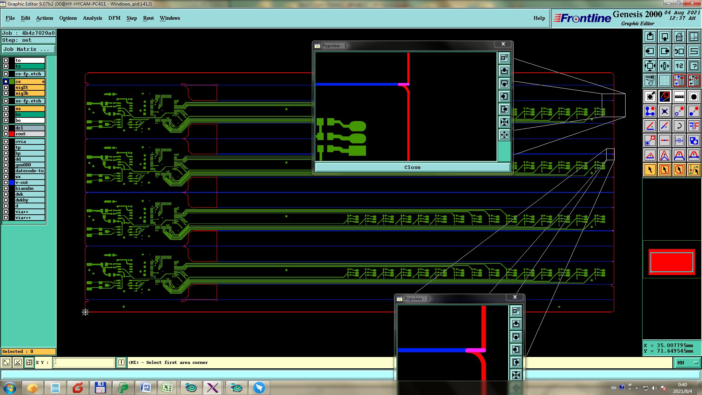Screen dimensions: 702x395
Task: Click the previous view undo-zoom icon
Action: (x=679, y=51)
